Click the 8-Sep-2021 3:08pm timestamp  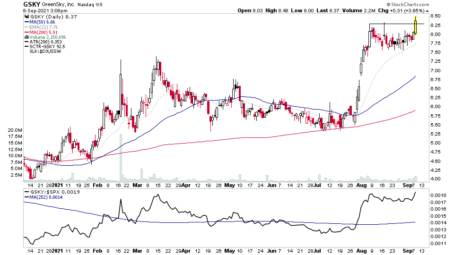click(45, 11)
